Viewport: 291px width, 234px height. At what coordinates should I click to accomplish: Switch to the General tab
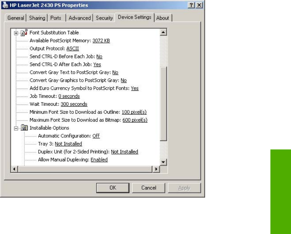click(x=16, y=18)
